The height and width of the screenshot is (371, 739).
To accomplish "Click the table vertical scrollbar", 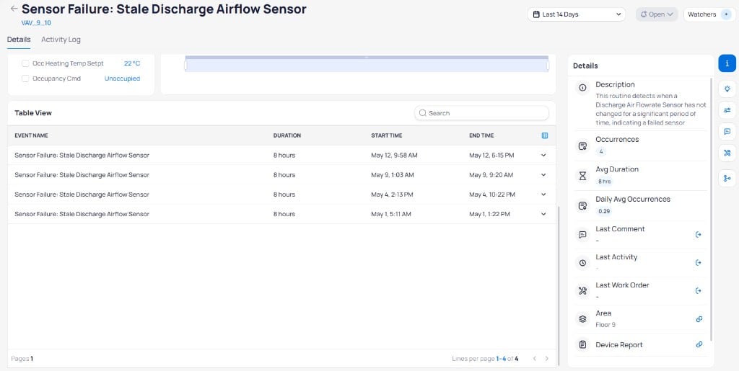I will pos(558,285).
